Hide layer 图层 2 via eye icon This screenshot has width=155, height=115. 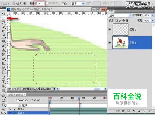click(110, 29)
